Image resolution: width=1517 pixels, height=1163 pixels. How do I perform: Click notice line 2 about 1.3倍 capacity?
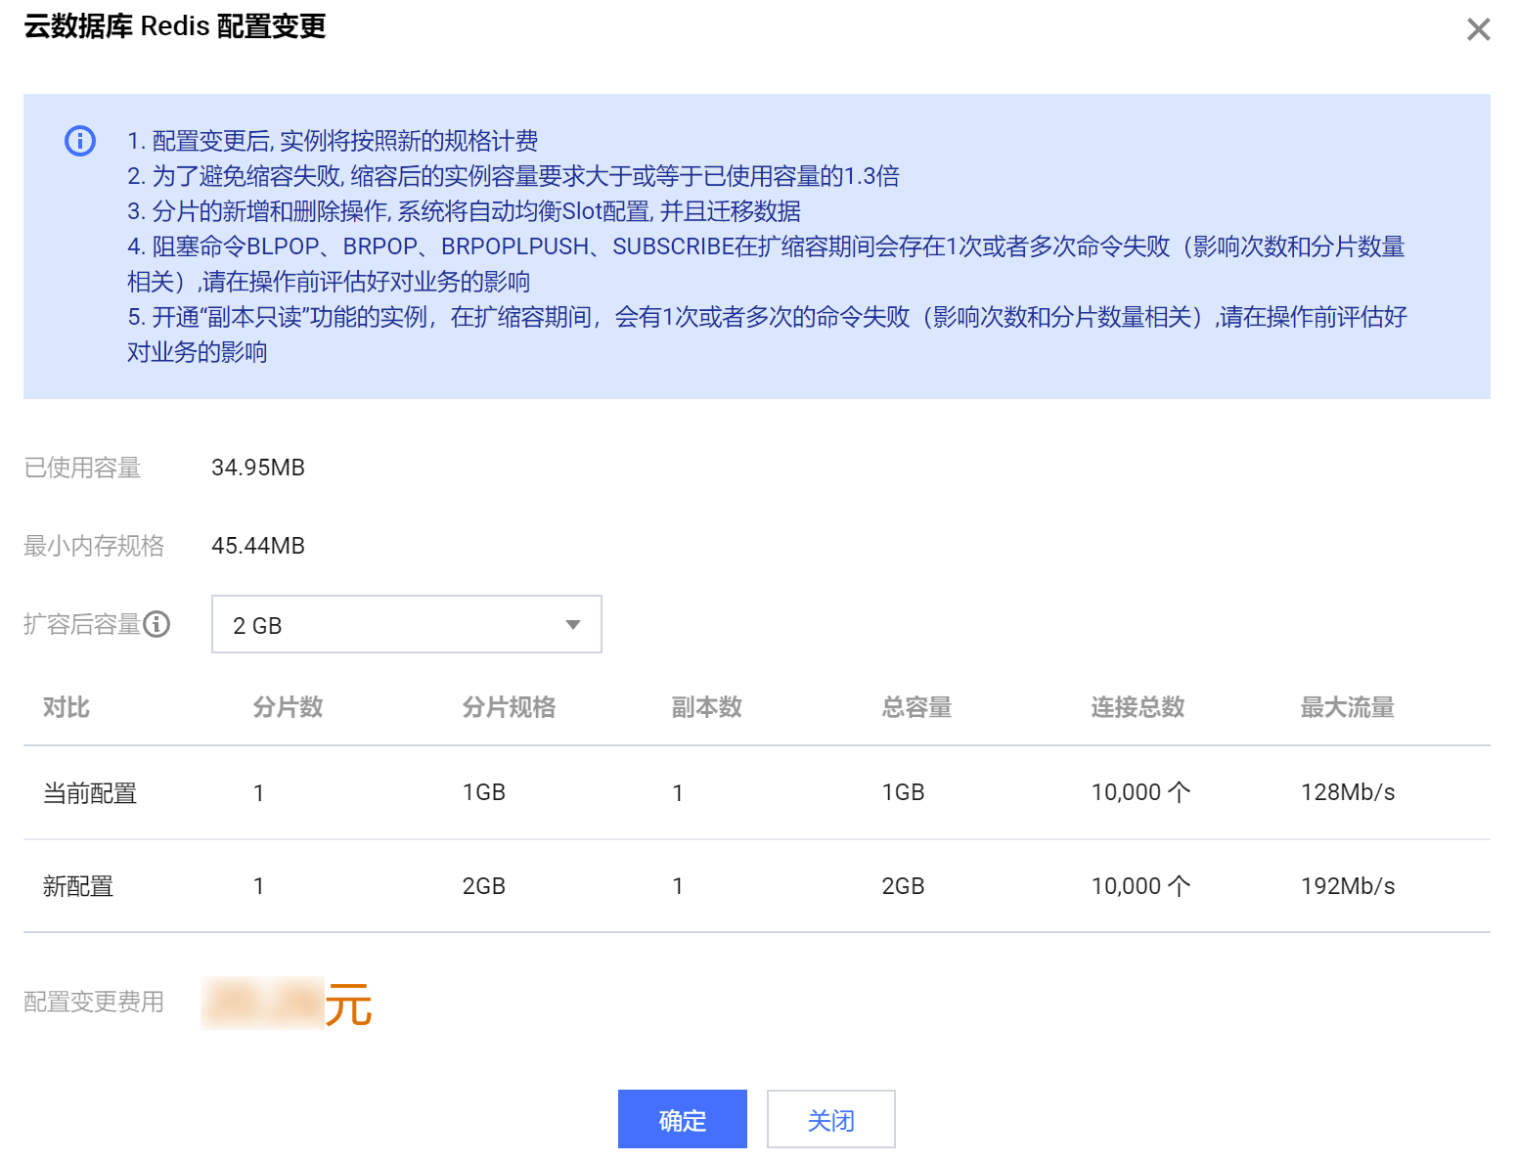pyautogui.click(x=513, y=176)
